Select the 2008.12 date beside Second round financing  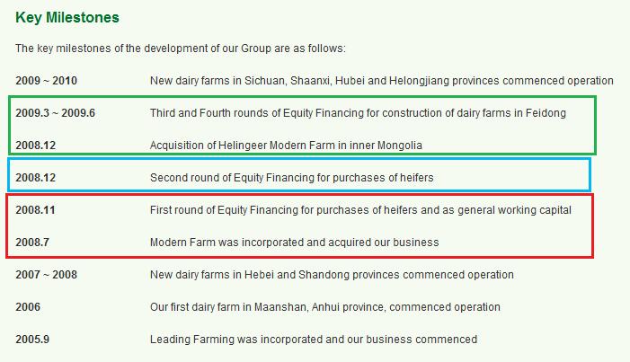point(38,178)
